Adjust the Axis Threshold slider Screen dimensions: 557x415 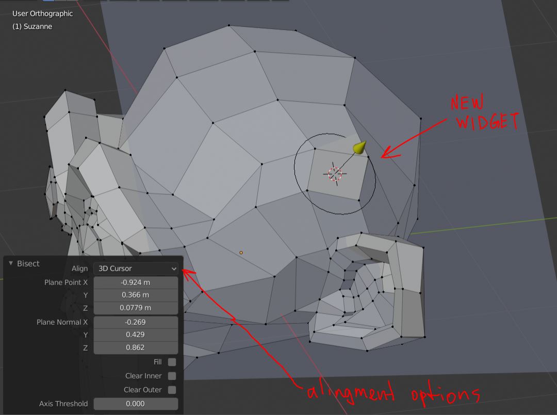pyautogui.click(x=136, y=404)
